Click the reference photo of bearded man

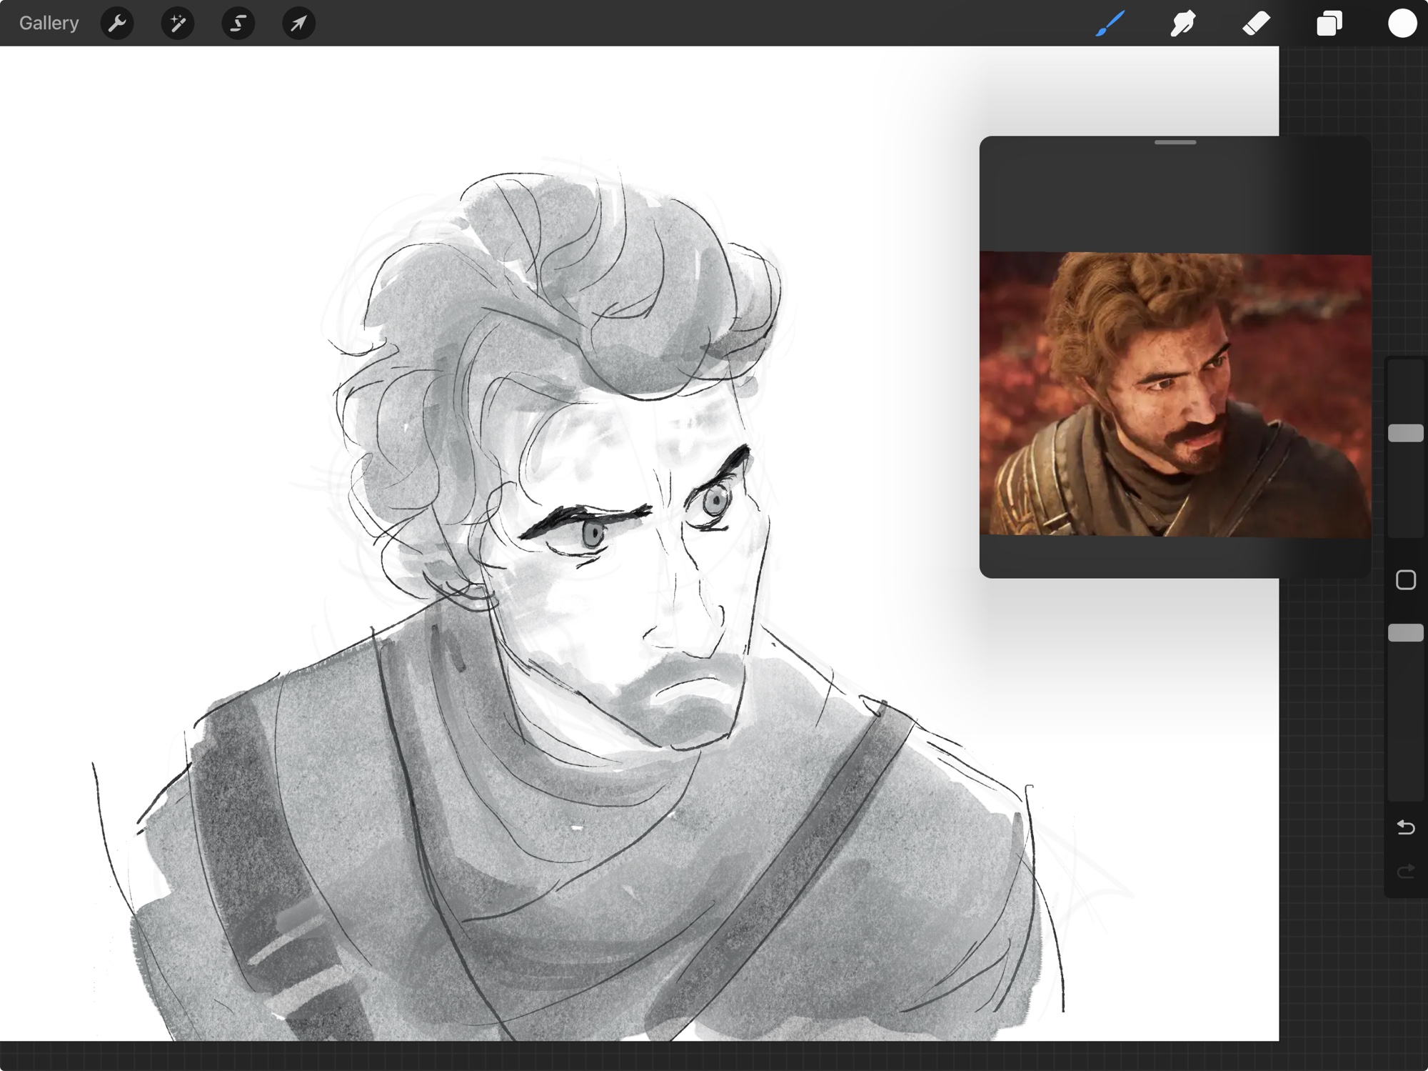1175,394
